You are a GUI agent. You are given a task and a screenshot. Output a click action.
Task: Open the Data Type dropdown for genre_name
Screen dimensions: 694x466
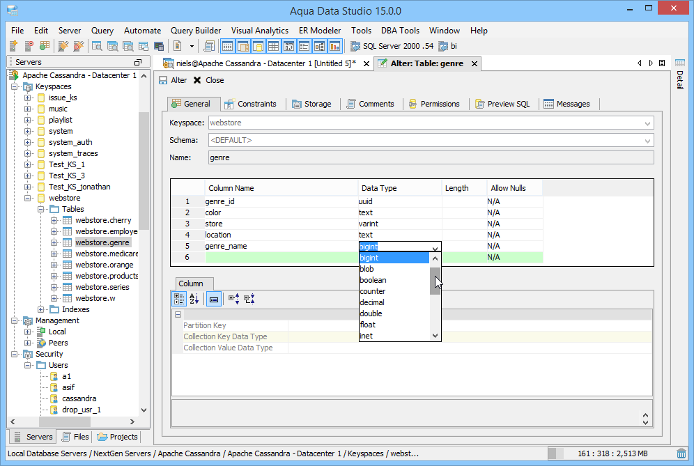pyautogui.click(x=435, y=247)
